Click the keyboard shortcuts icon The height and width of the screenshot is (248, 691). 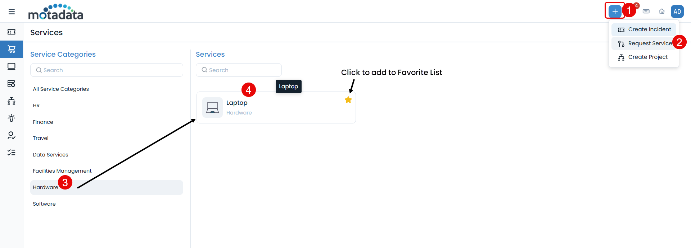[646, 11]
